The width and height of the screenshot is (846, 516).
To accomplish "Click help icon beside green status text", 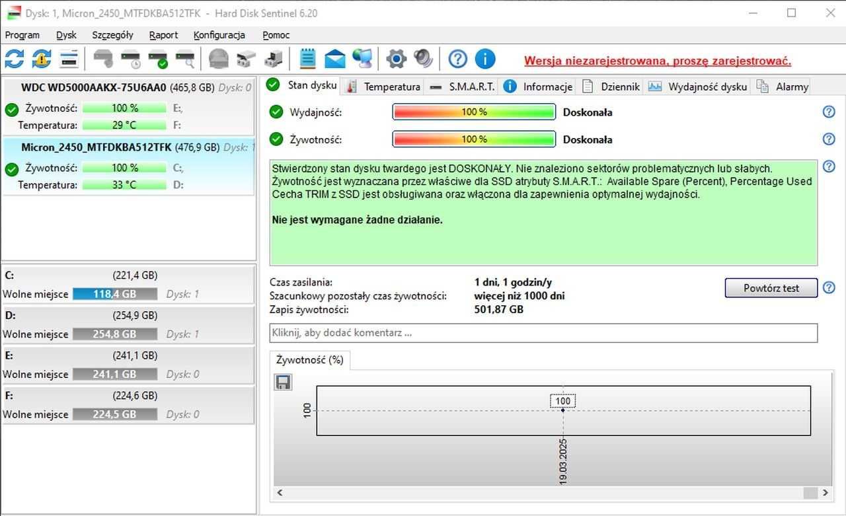I will click(x=829, y=166).
